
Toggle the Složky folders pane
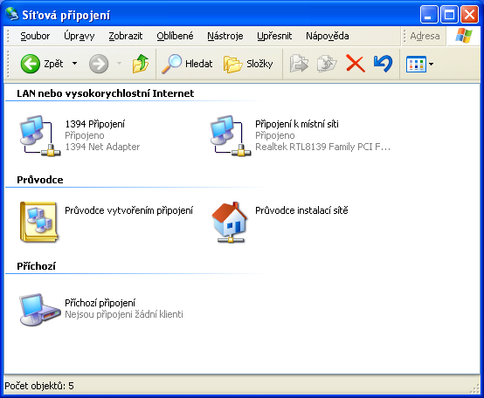coord(248,64)
